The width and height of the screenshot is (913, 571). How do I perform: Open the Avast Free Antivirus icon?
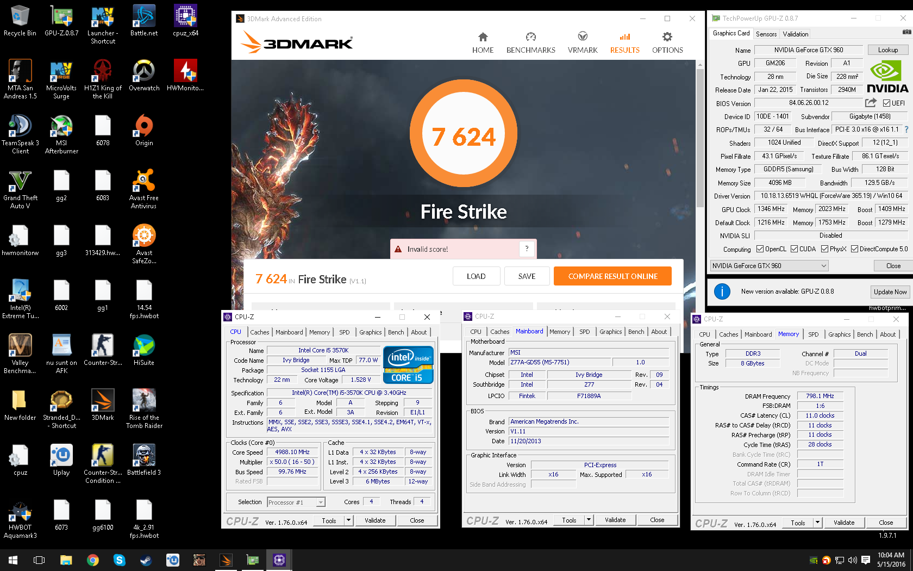point(144,189)
